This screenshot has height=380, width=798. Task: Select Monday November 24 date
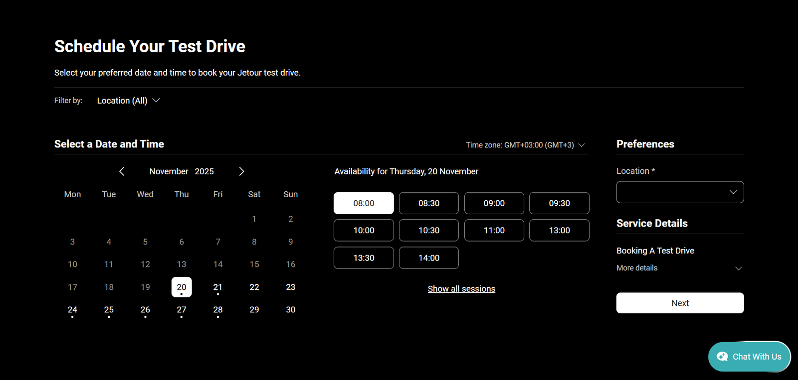72,310
